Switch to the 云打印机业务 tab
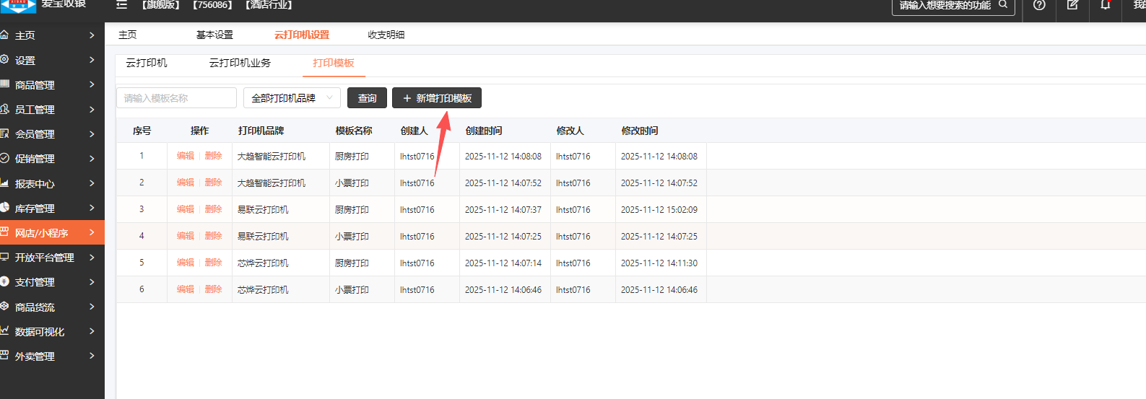The height and width of the screenshot is (399, 1146). tap(240, 63)
